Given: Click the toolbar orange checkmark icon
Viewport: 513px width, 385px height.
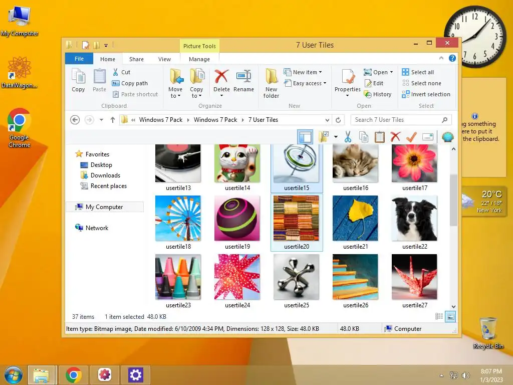Looking at the screenshot, I should pos(411,137).
